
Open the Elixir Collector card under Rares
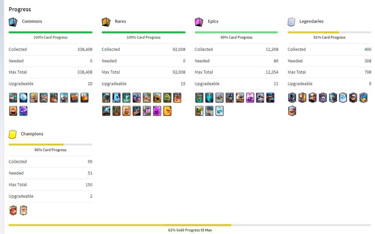pyautogui.click(x=147, y=111)
